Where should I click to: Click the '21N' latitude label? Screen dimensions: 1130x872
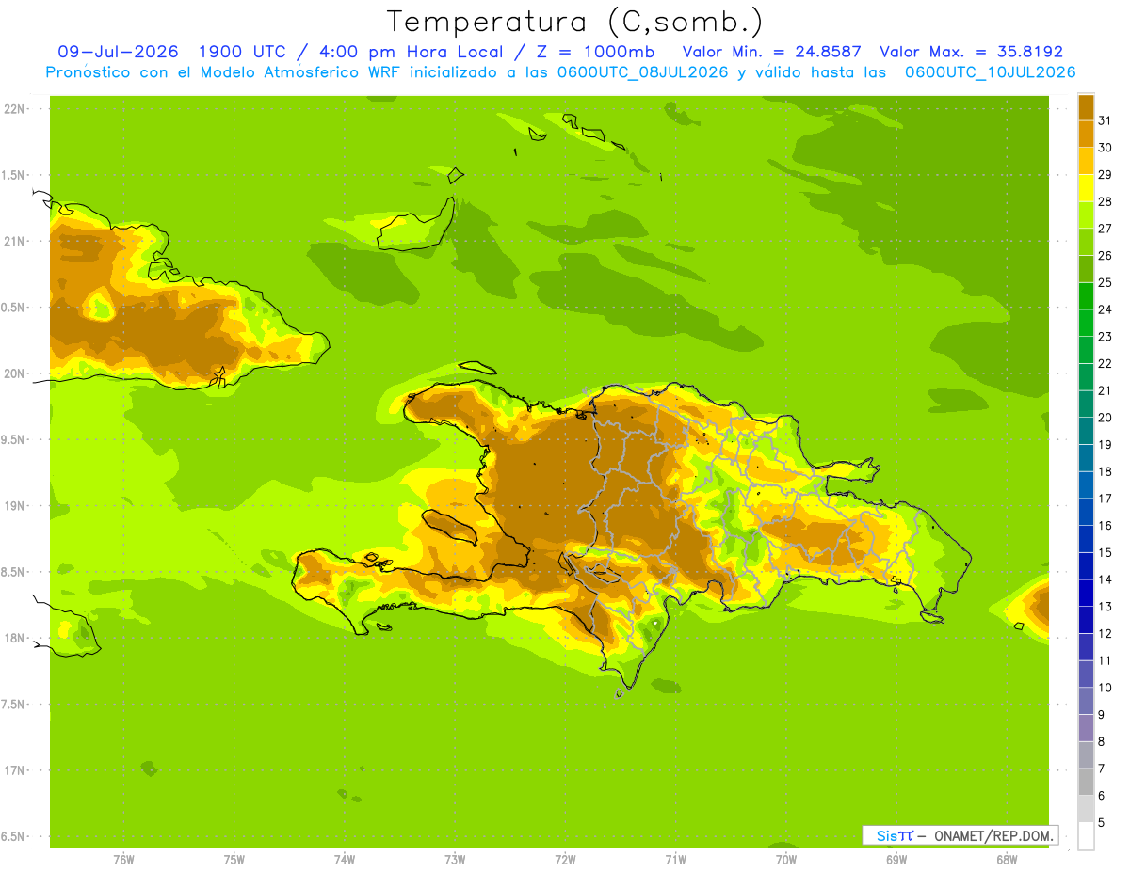(14, 242)
